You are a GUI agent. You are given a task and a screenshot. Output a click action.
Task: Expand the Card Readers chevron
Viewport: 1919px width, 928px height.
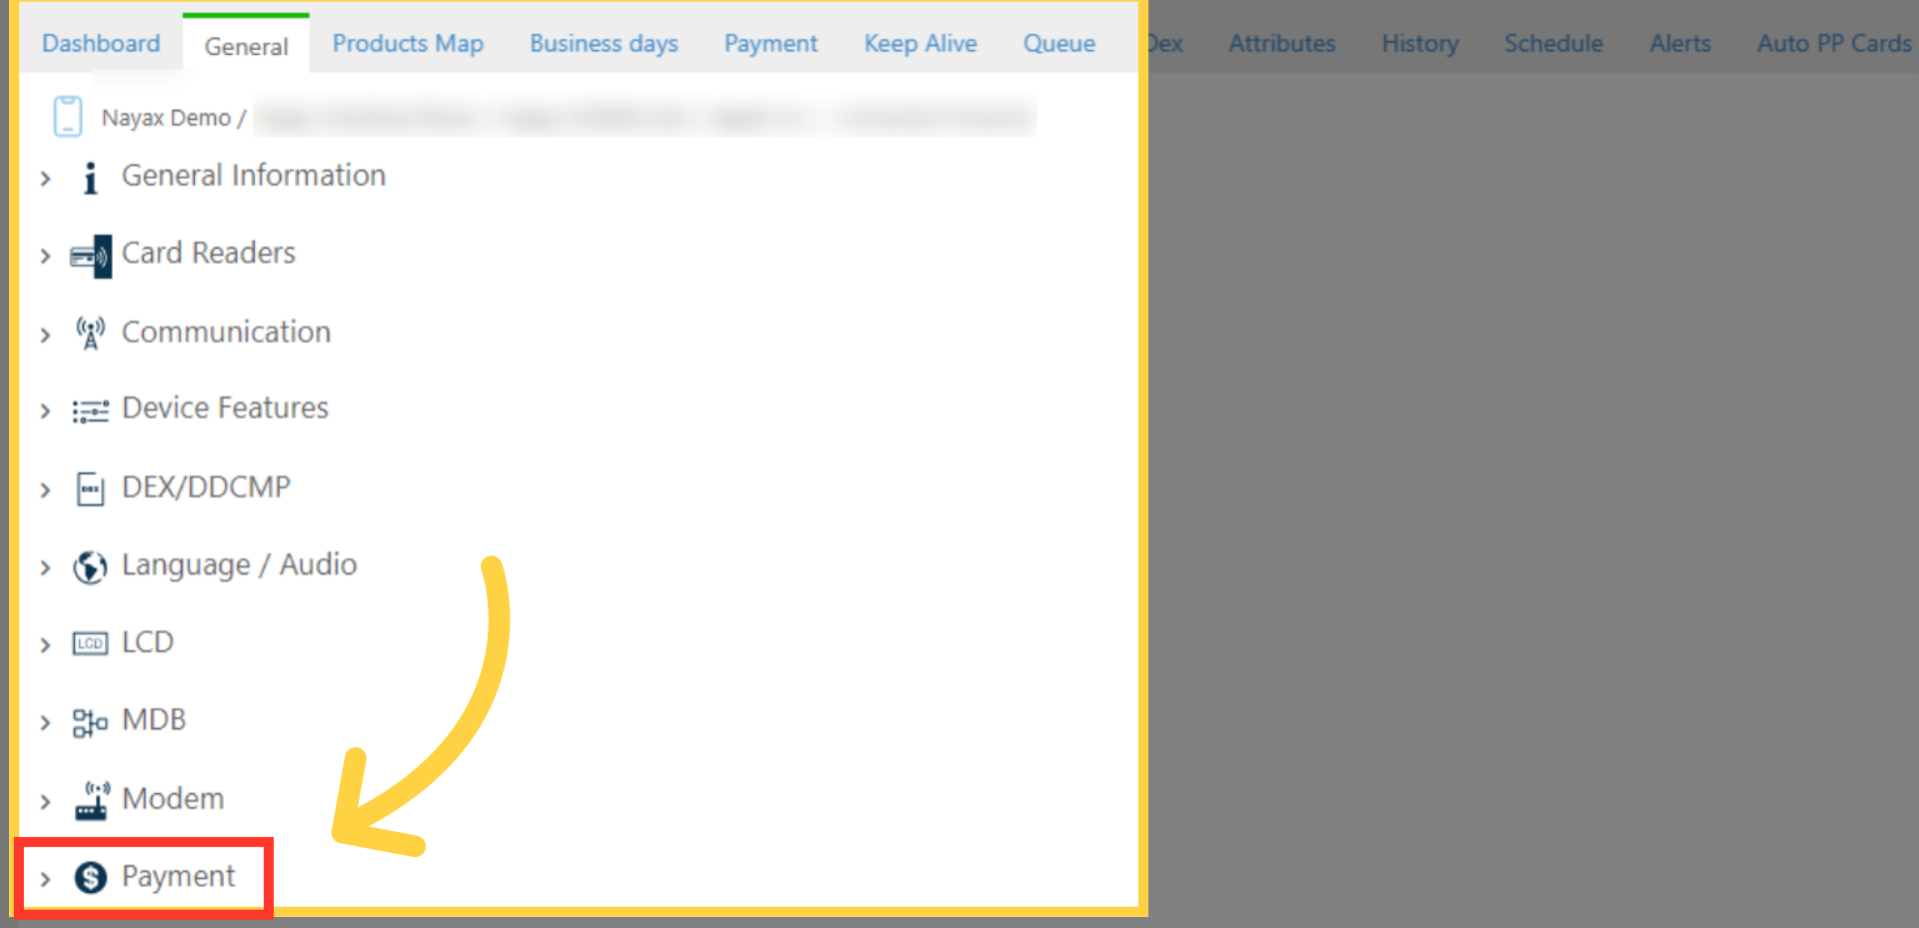point(45,257)
